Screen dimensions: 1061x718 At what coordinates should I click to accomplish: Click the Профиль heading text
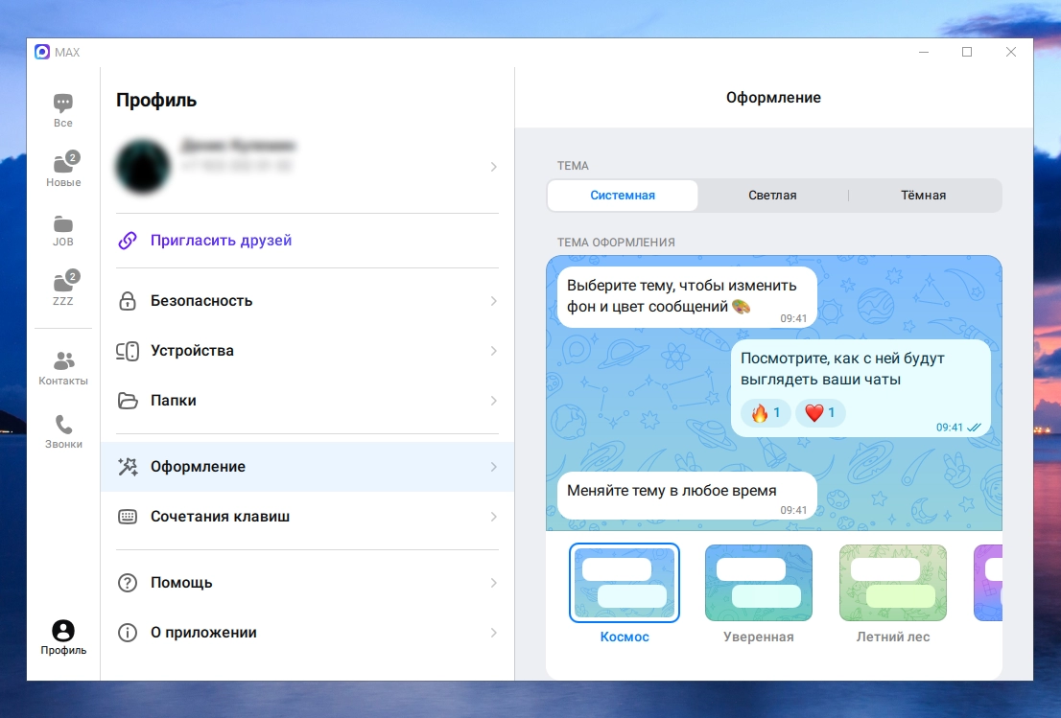(x=156, y=100)
